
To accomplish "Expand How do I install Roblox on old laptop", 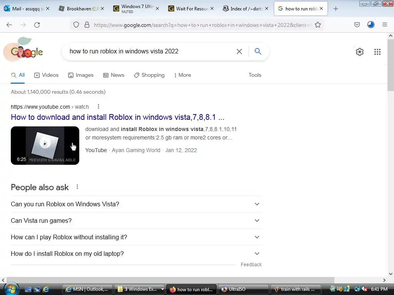I will [x=136, y=254].
